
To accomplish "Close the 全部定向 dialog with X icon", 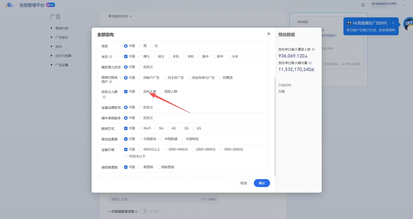I will pos(269,34).
